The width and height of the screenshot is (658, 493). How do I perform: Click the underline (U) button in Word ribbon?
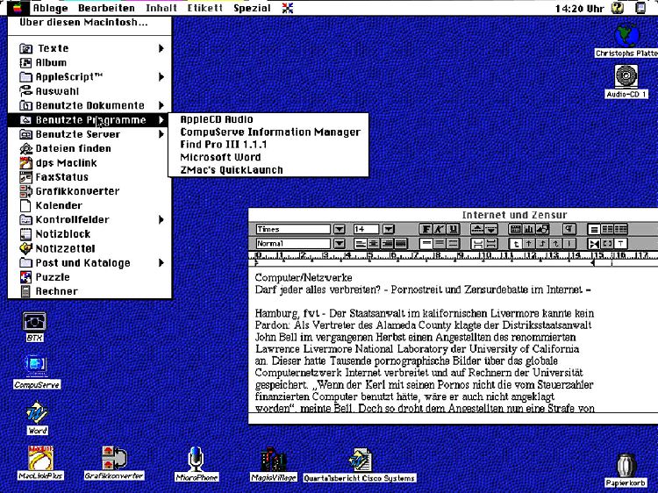pyautogui.click(x=453, y=229)
